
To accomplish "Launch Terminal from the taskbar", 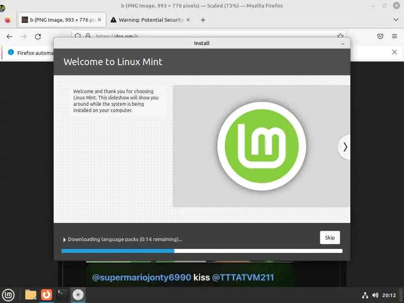I will point(62,295).
